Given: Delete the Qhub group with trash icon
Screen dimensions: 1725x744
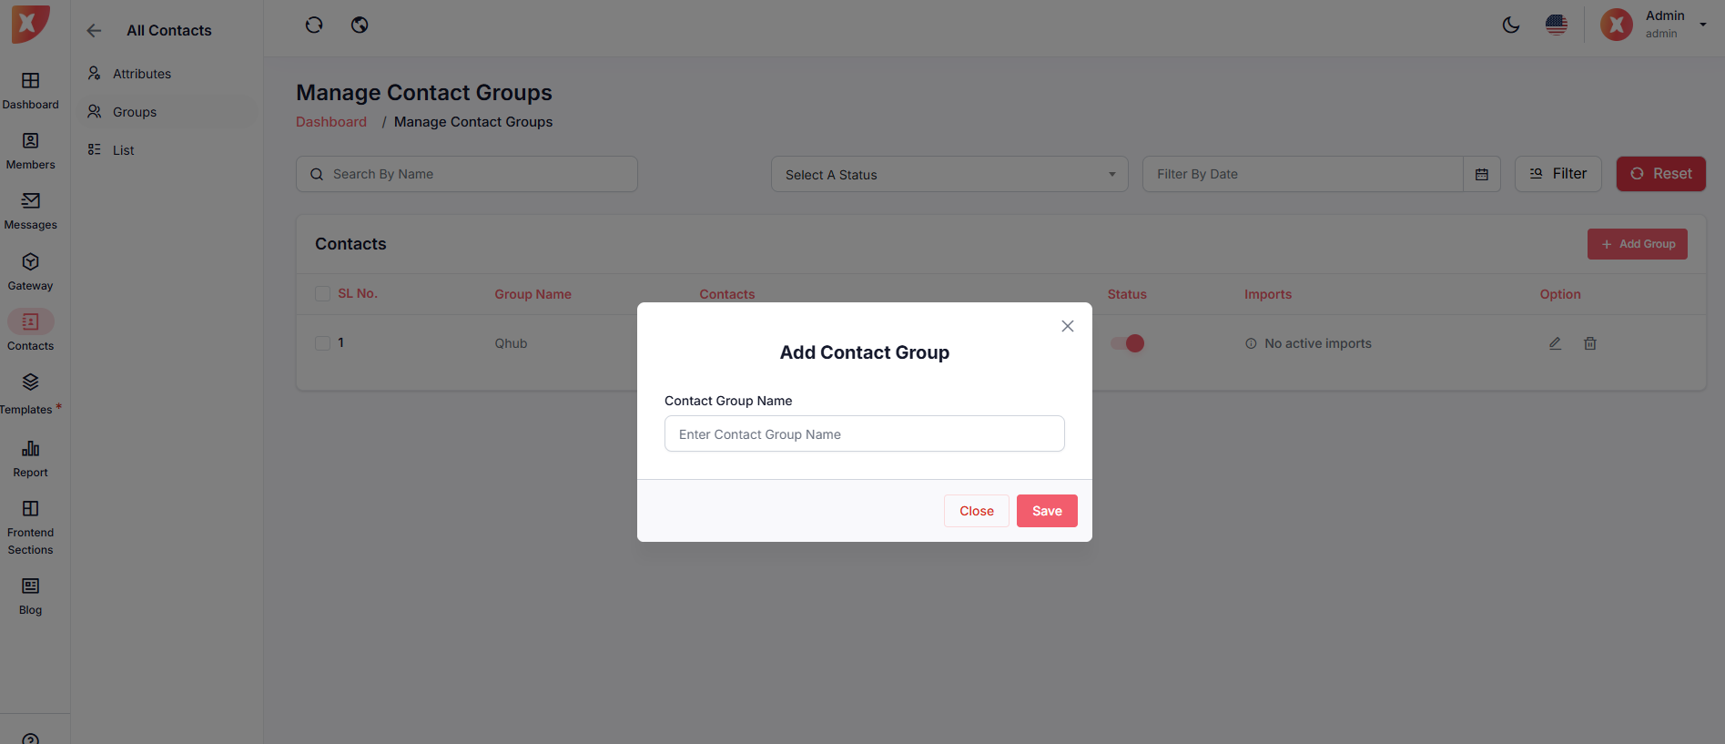Looking at the screenshot, I should pos(1590,343).
